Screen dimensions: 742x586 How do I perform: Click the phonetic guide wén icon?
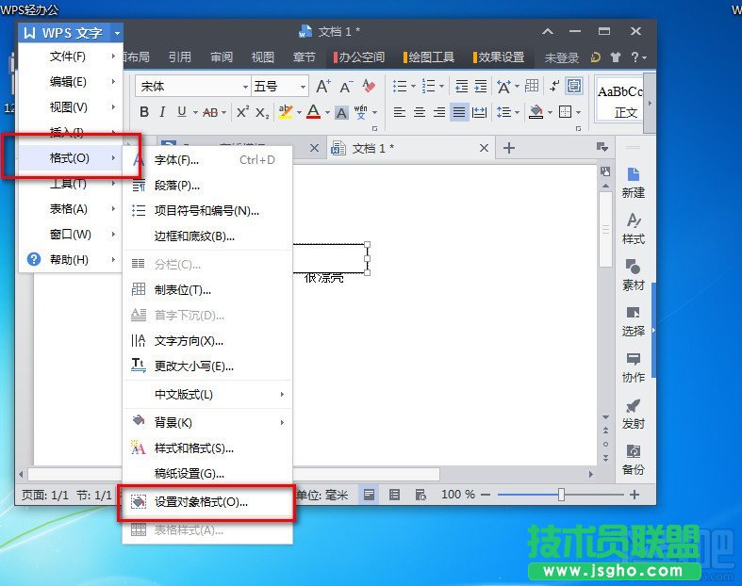click(x=360, y=112)
